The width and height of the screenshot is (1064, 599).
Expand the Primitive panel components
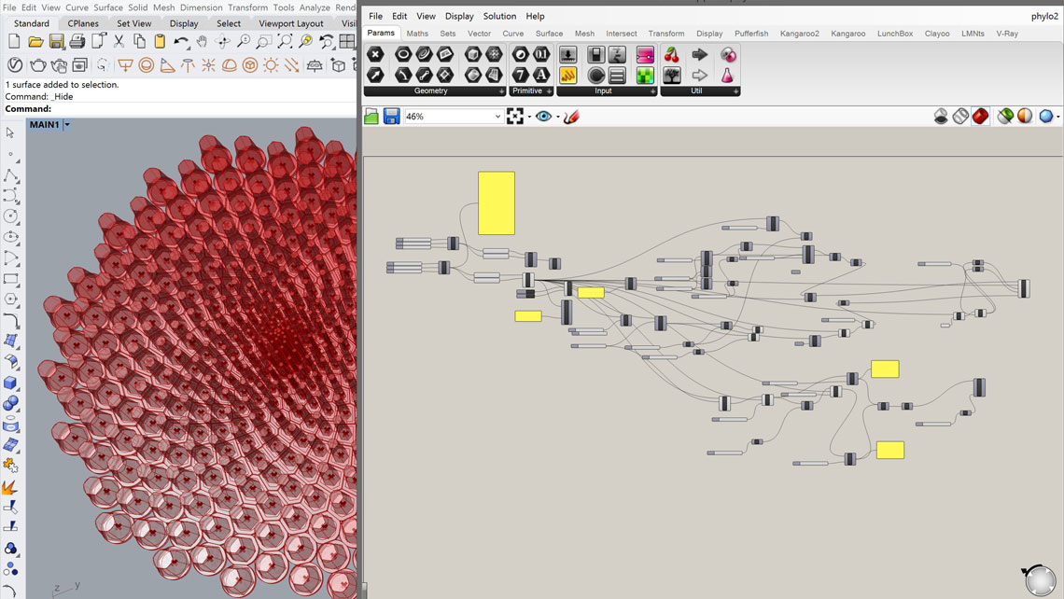coord(549,91)
